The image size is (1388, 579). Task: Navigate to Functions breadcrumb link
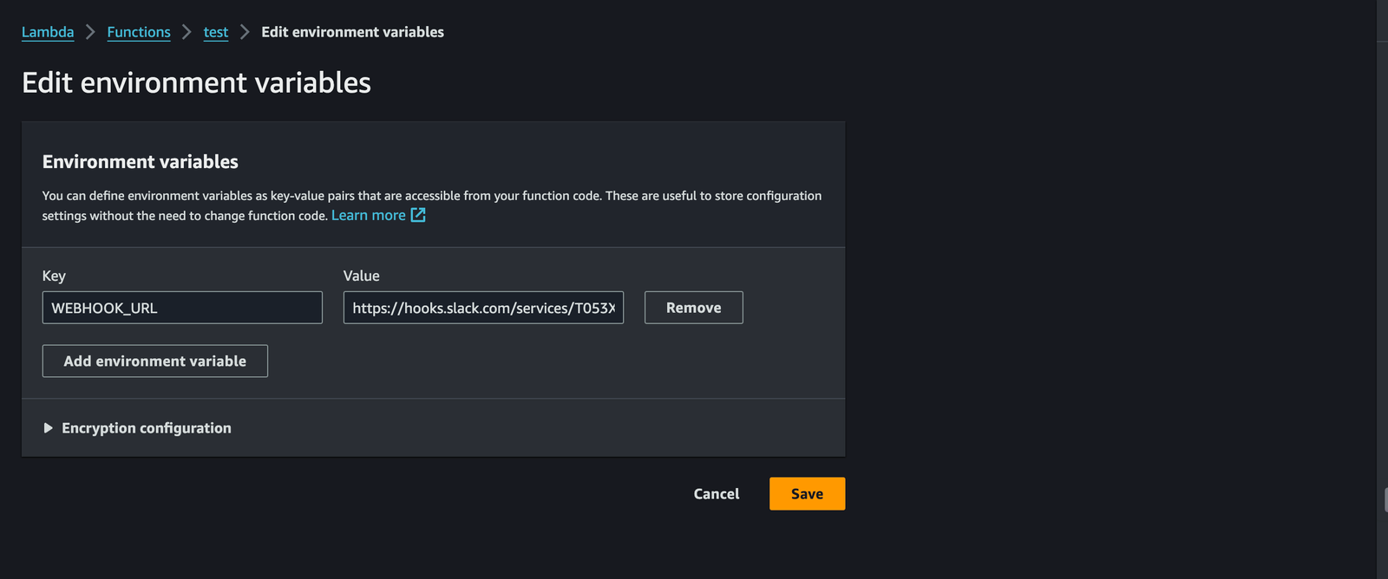[x=139, y=32]
